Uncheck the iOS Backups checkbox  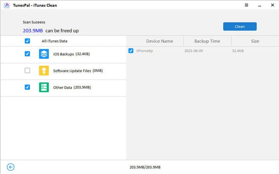(x=27, y=54)
